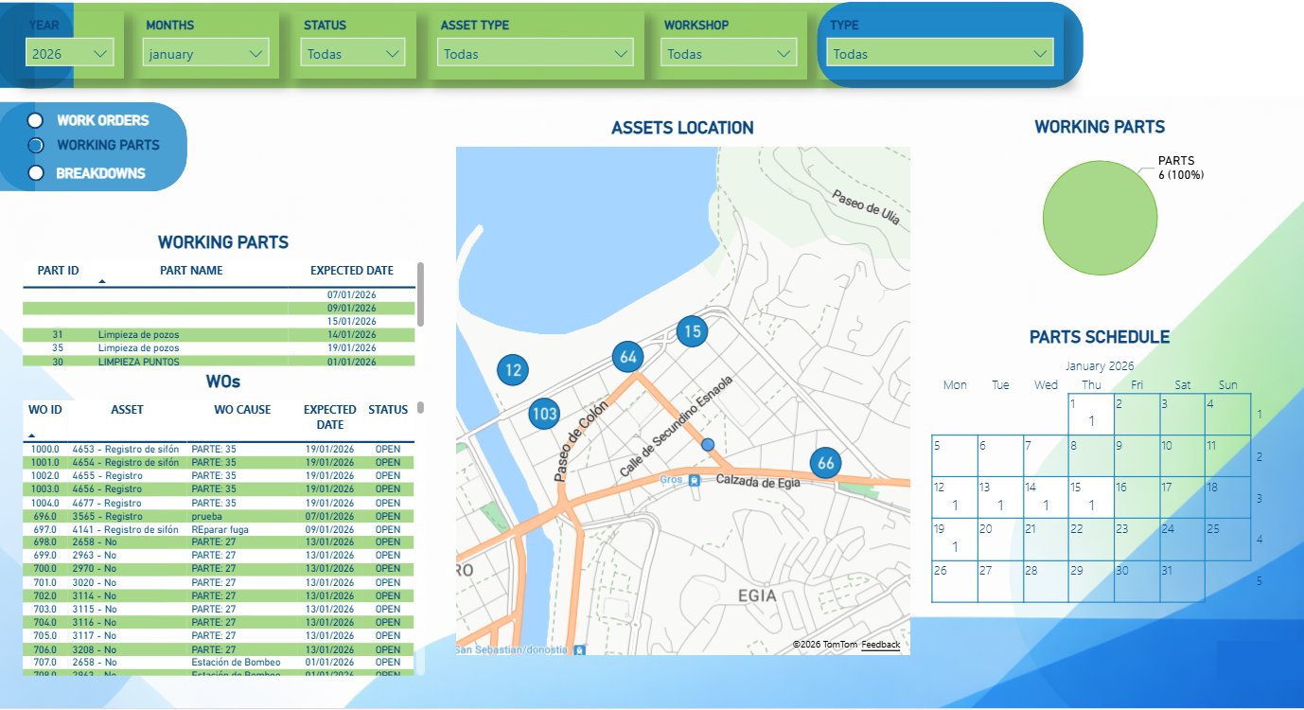Select January 1 in the Parts Schedule calendar
This screenshot has width=1304, height=710.
[x=1090, y=414]
